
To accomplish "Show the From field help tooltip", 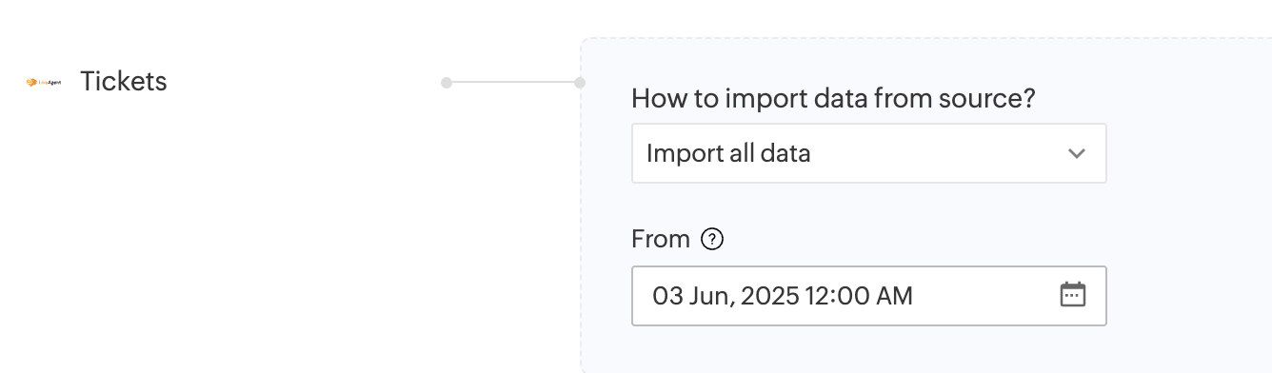I will pyautogui.click(x=712, y=240).
